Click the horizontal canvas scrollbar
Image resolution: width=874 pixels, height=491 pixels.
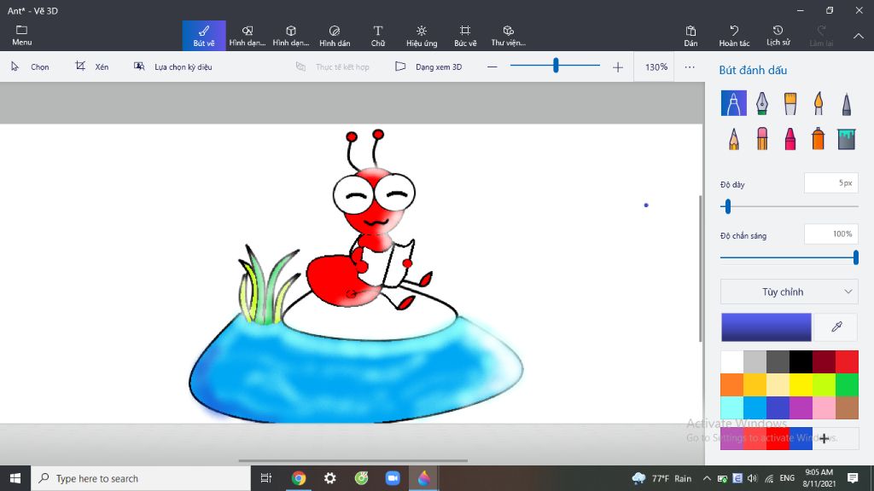353,460
